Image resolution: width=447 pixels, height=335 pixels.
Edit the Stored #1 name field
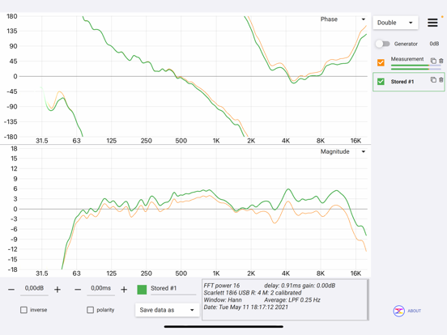173,289
